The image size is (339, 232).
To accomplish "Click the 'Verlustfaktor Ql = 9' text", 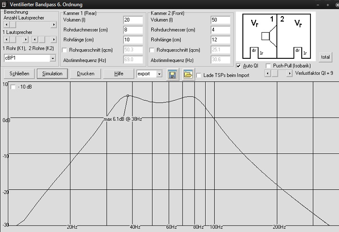I will (x=314, y=73).
